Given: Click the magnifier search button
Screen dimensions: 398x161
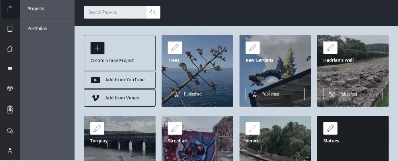Looking at the screenshot, I should click(x=153, y=12).
